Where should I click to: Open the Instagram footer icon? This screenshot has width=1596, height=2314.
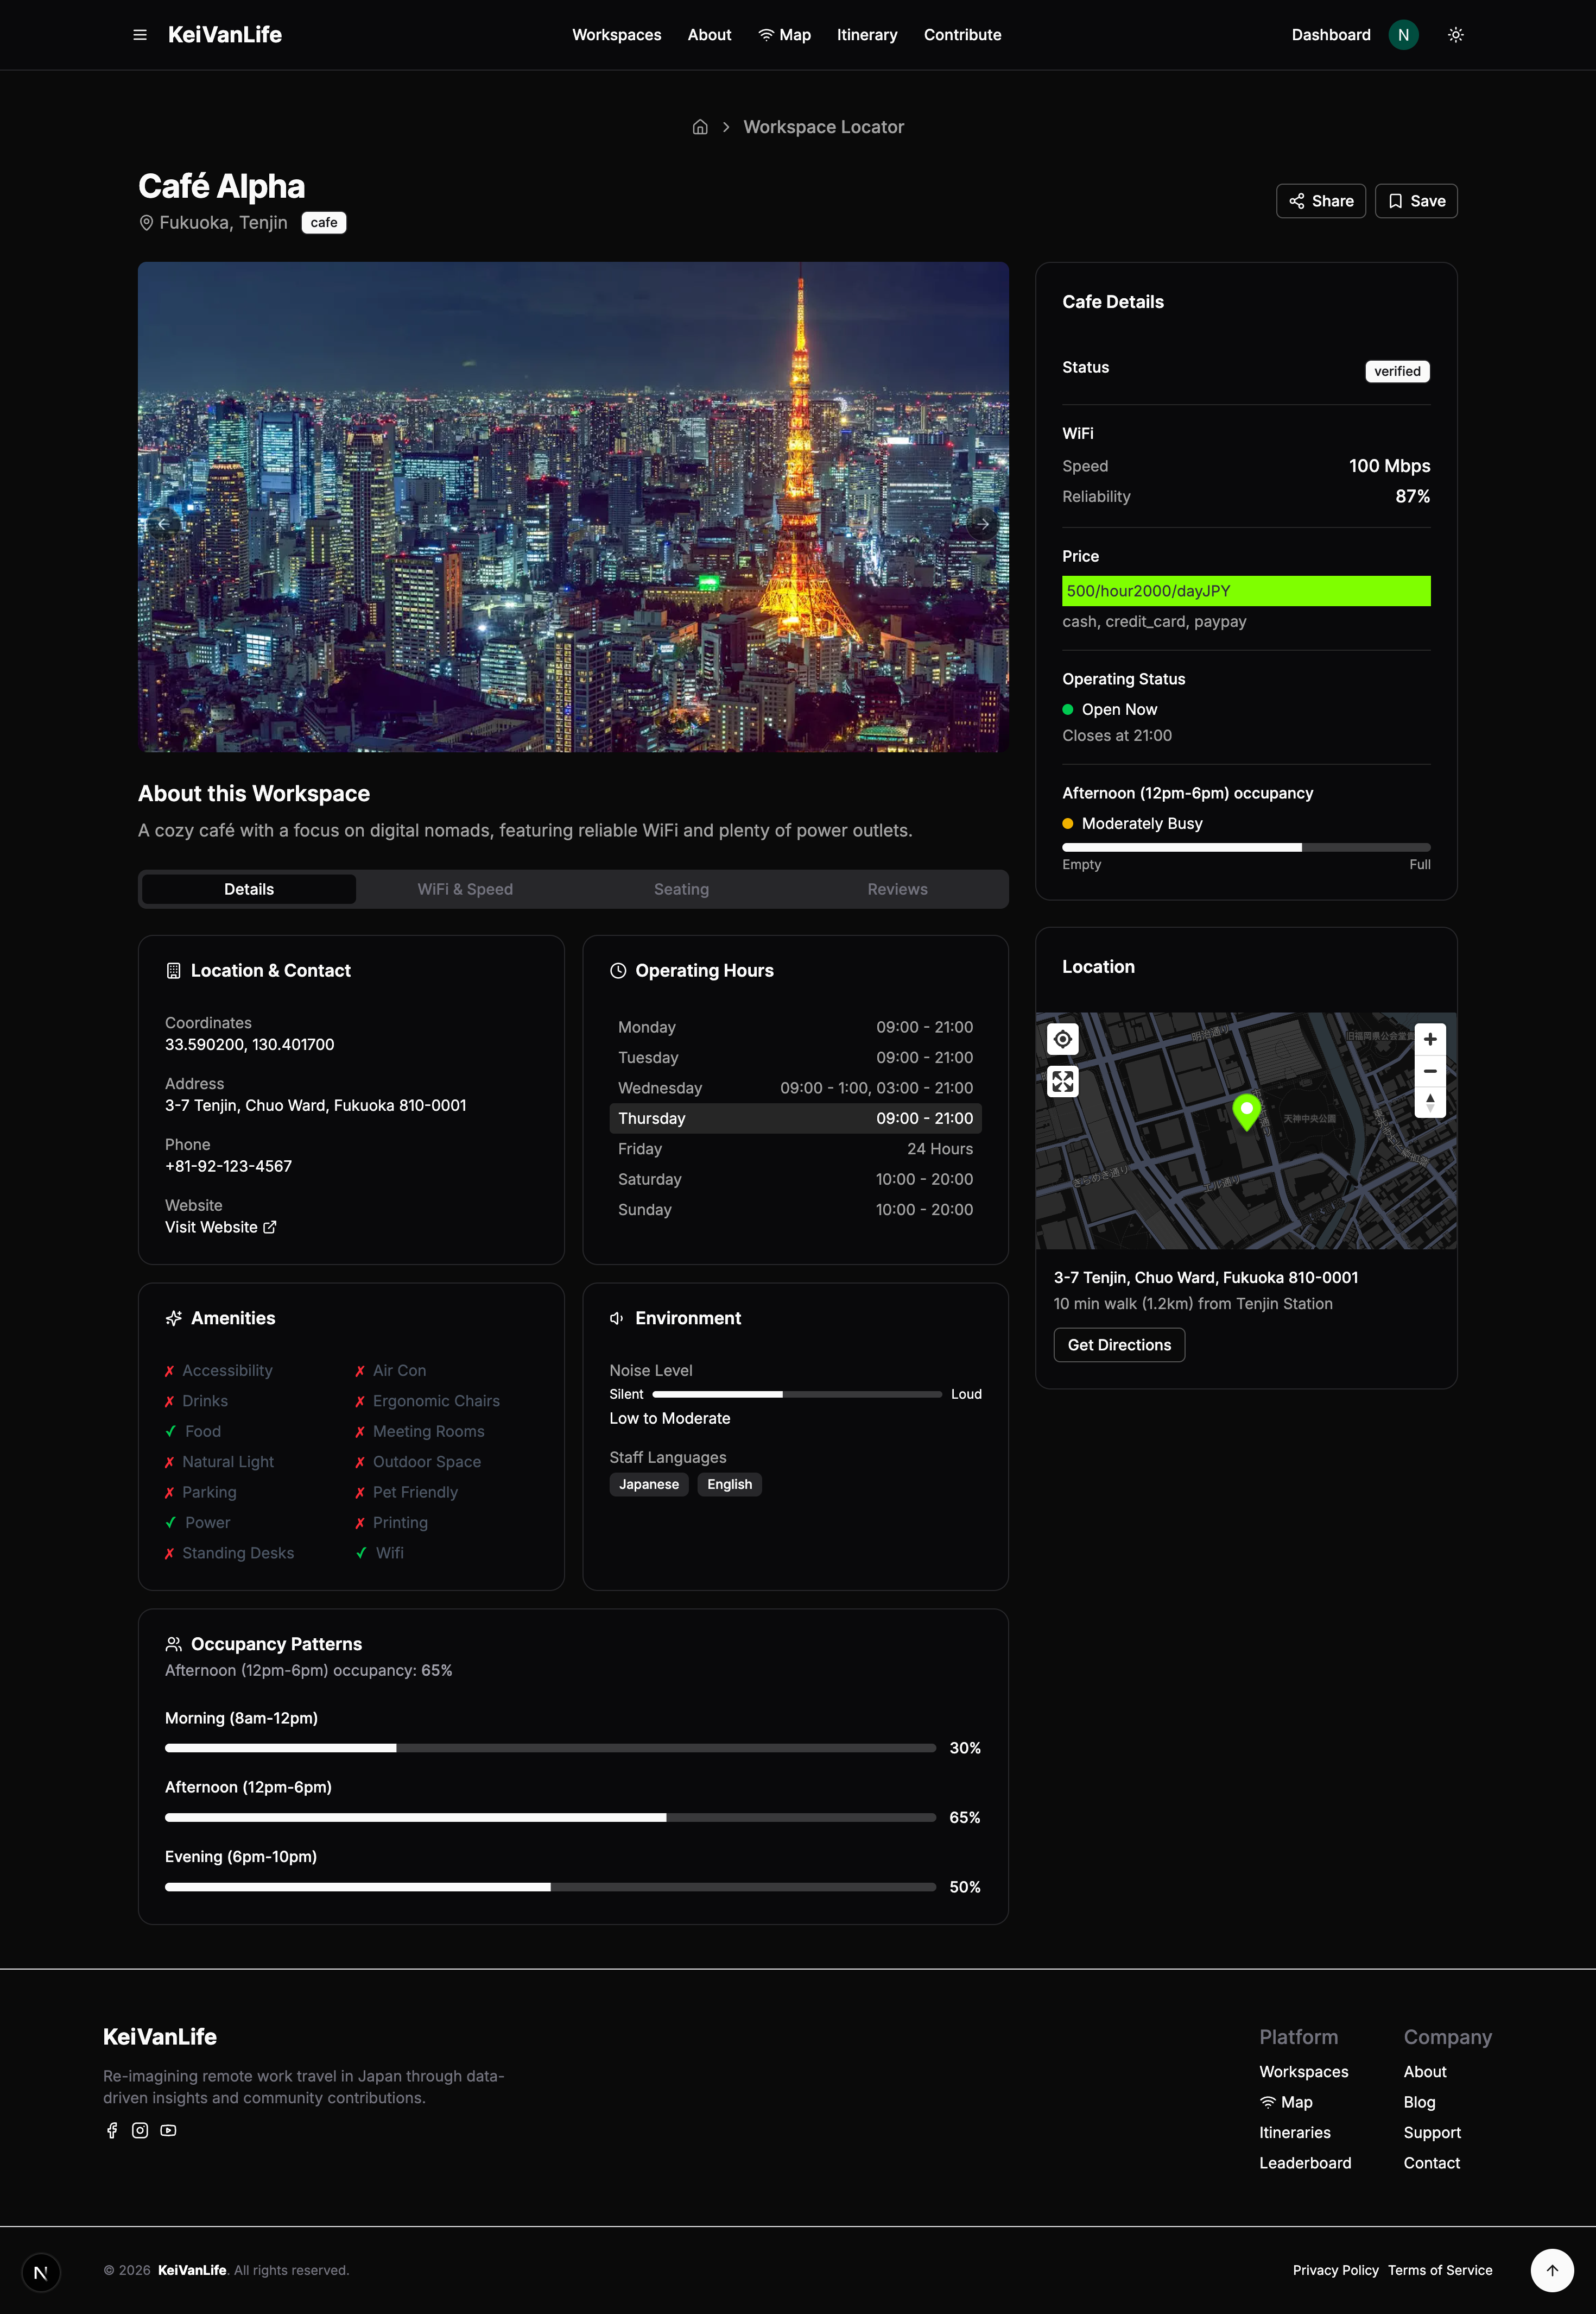click(140, 2130)
